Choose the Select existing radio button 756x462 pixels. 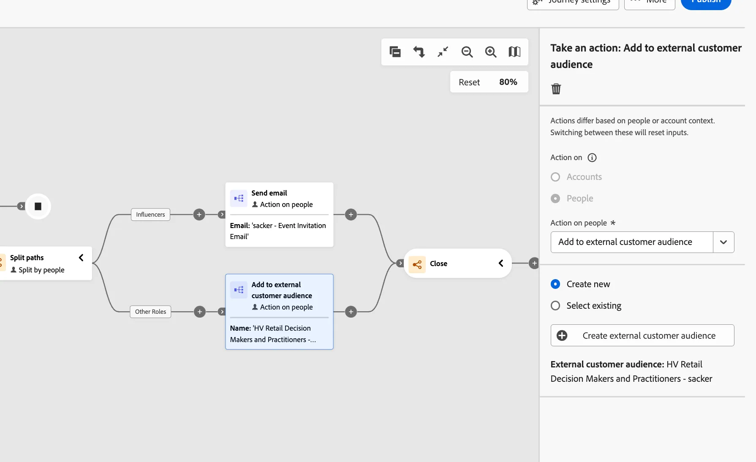555,306
